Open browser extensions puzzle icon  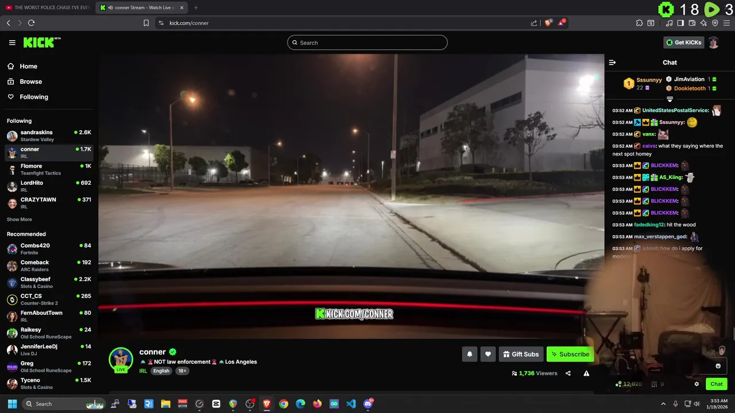(639, 23)
